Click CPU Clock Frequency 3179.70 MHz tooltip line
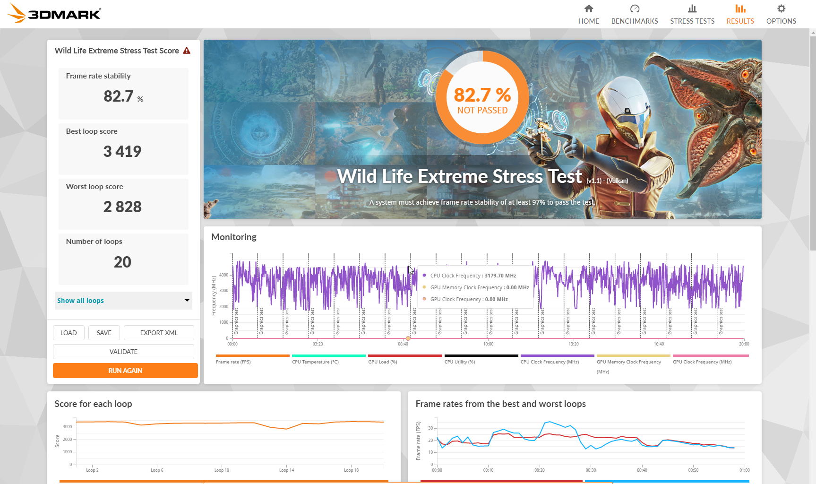This screenshot has height=484, width=816. click(473, 276)
